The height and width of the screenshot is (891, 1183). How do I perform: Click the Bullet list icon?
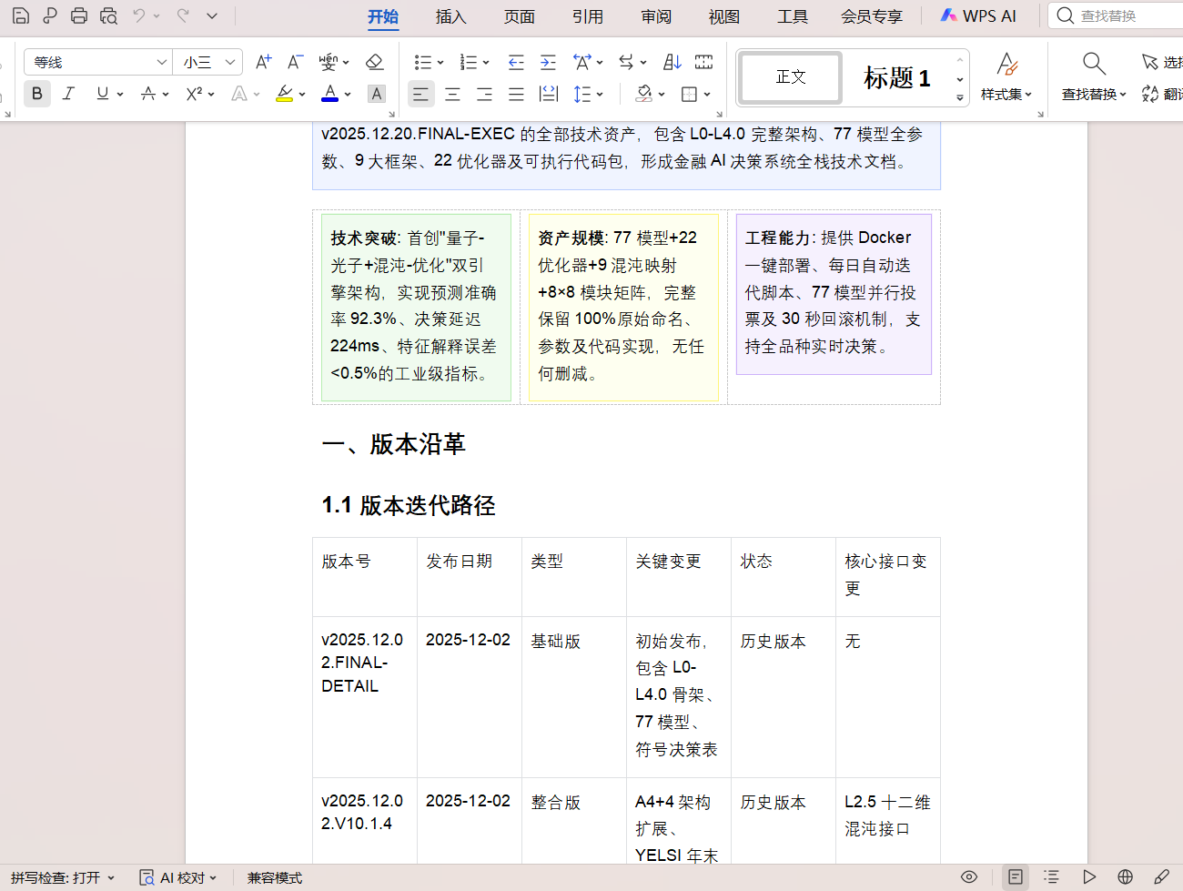pyautogui.click(x=422, y=62)
